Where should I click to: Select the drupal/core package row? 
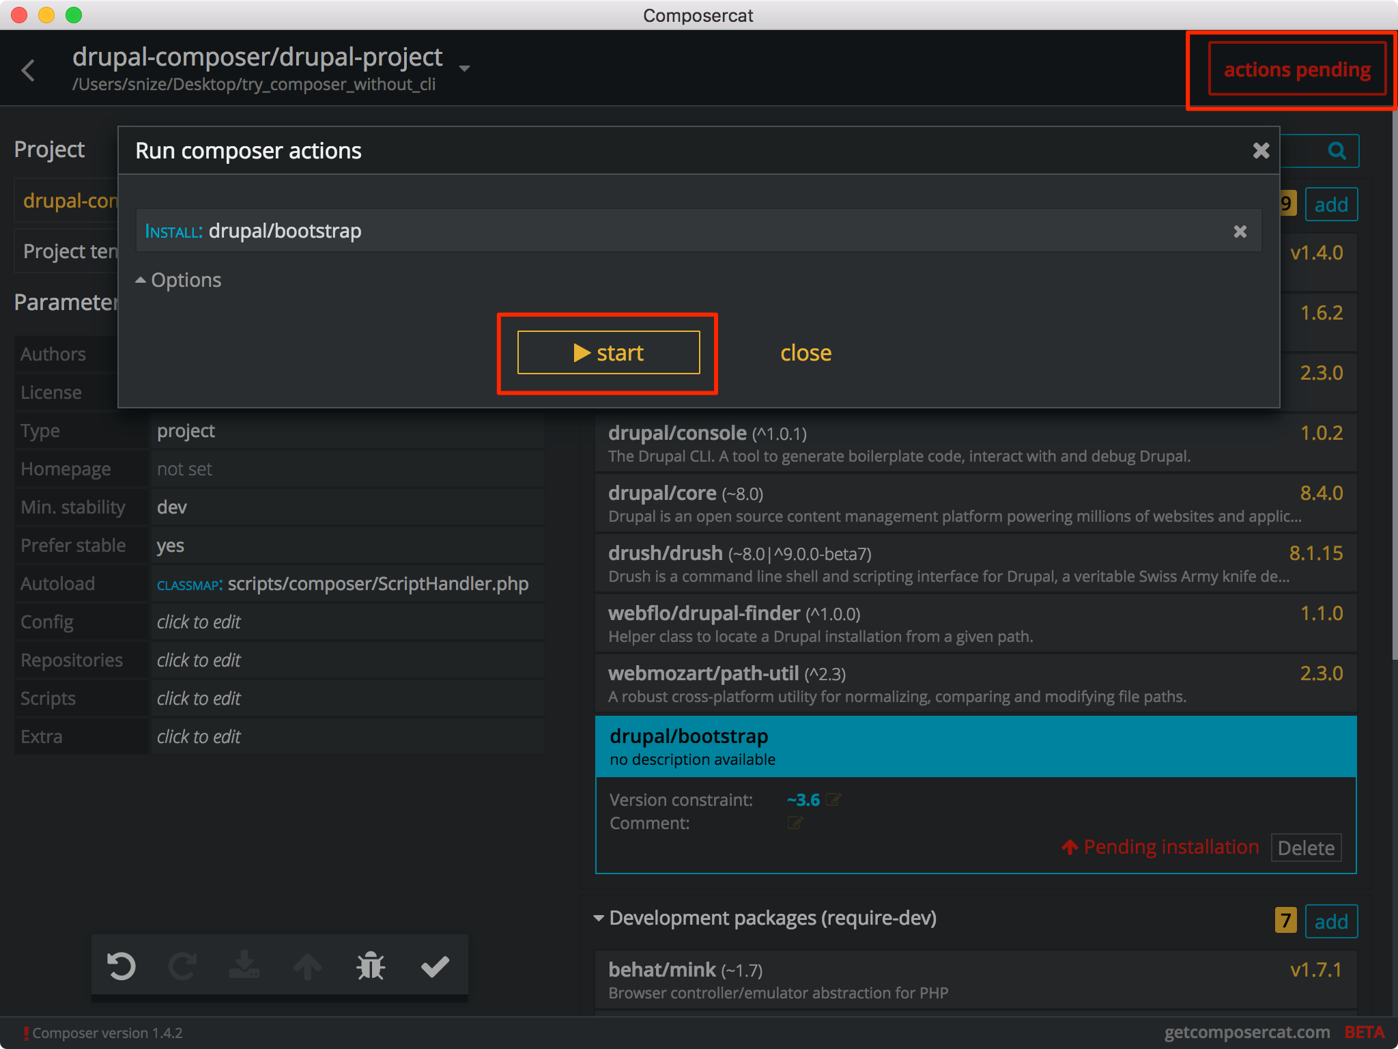pos(975,503)
